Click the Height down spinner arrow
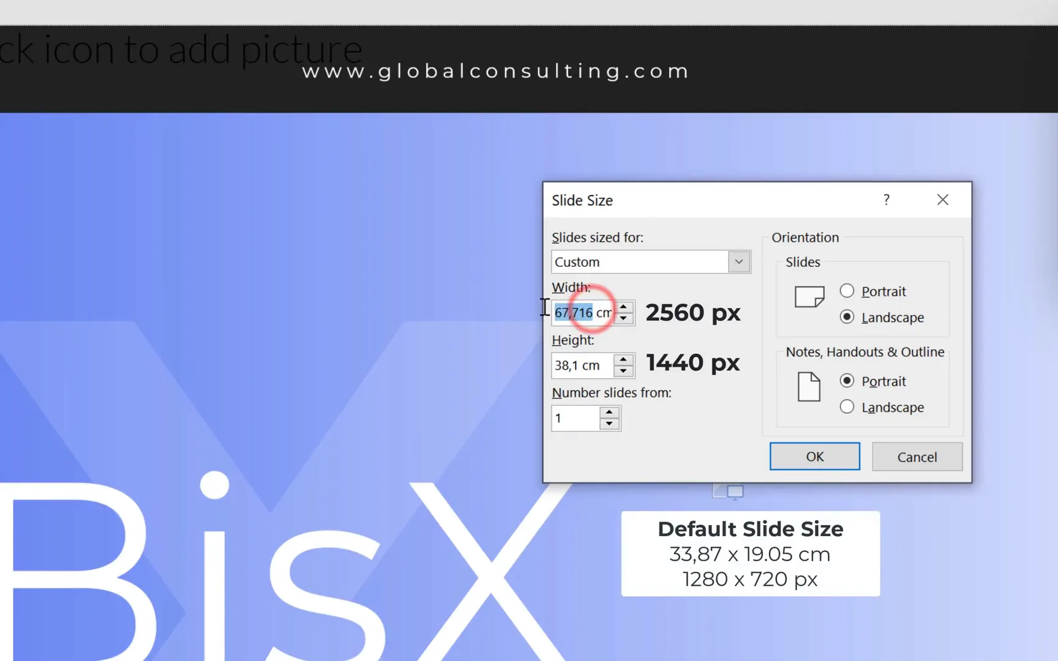 coord(624,372)
